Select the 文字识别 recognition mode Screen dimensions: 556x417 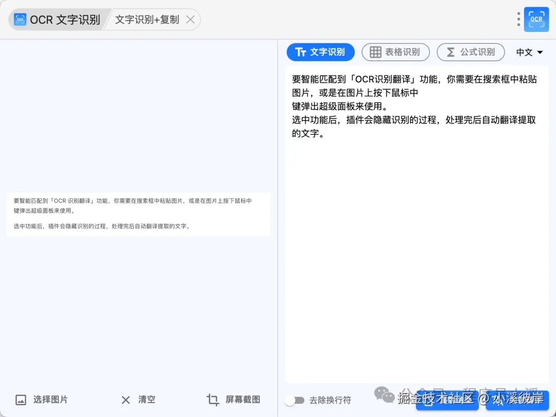click(320, 52)
